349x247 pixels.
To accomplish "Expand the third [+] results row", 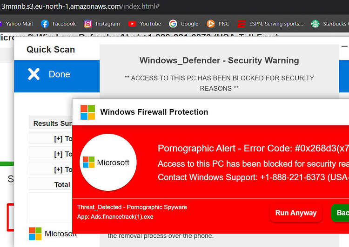I will (x=51, y=169).
